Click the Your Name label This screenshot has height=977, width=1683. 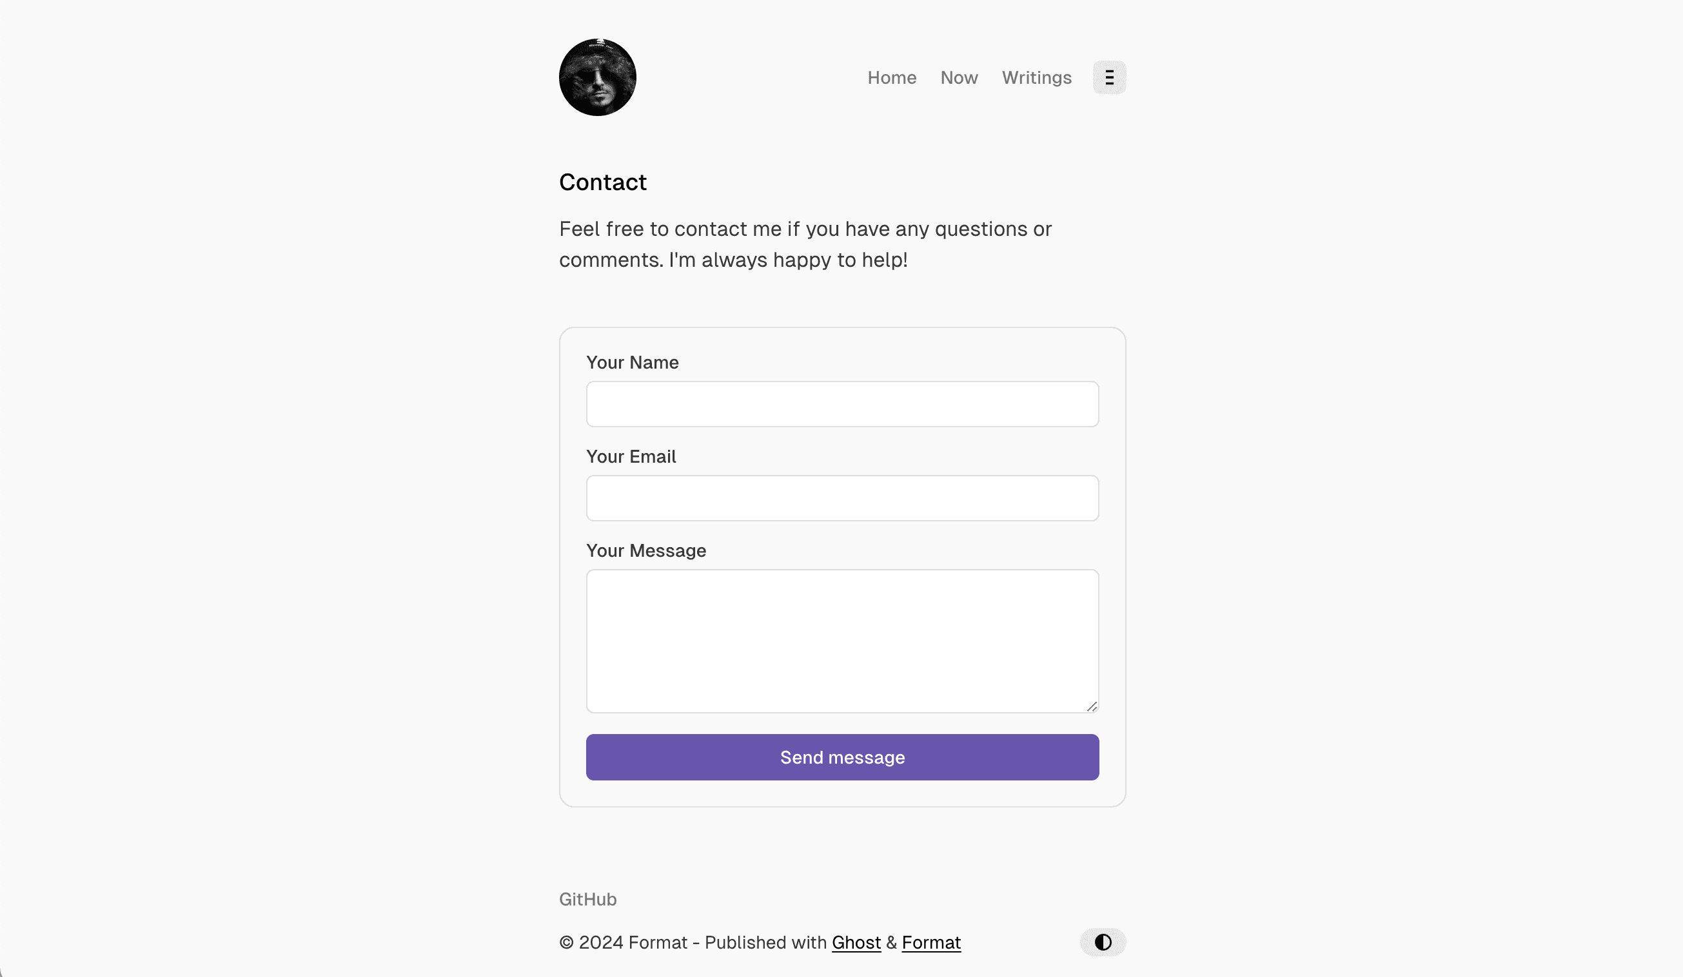click(x=632, y=362)
